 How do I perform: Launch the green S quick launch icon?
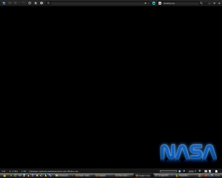[11, 175]
